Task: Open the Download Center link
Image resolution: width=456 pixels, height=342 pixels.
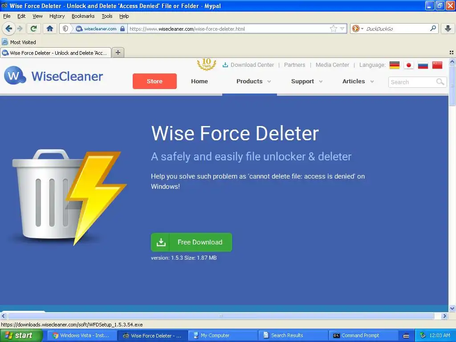Action: click(248, 65)
